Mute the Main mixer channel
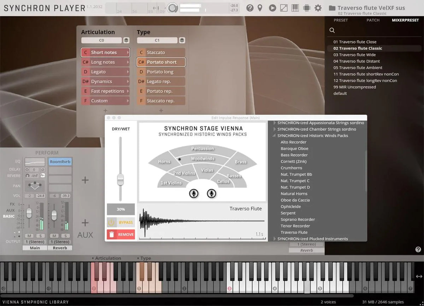The height and width of the screenshot is (306, 424). click(x=29, y=235)
